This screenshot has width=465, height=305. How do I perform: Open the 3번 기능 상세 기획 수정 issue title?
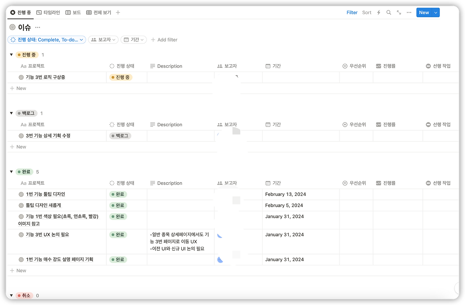(x=48, y=136)
